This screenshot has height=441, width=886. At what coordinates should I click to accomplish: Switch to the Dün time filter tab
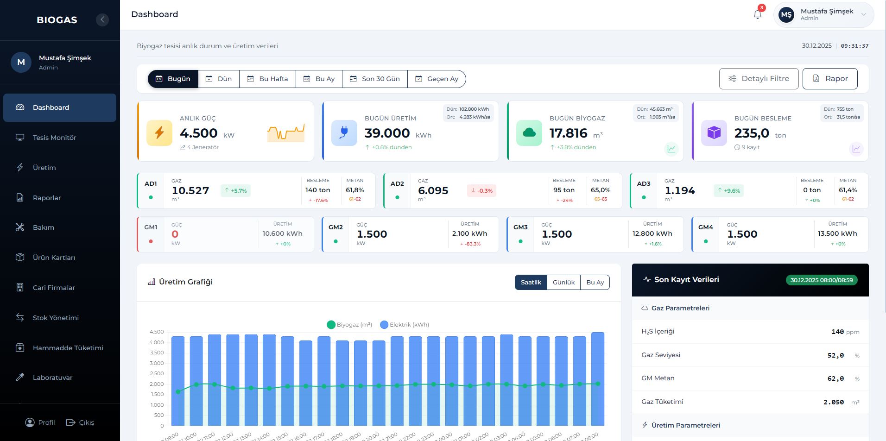click(x=219, y=79)
